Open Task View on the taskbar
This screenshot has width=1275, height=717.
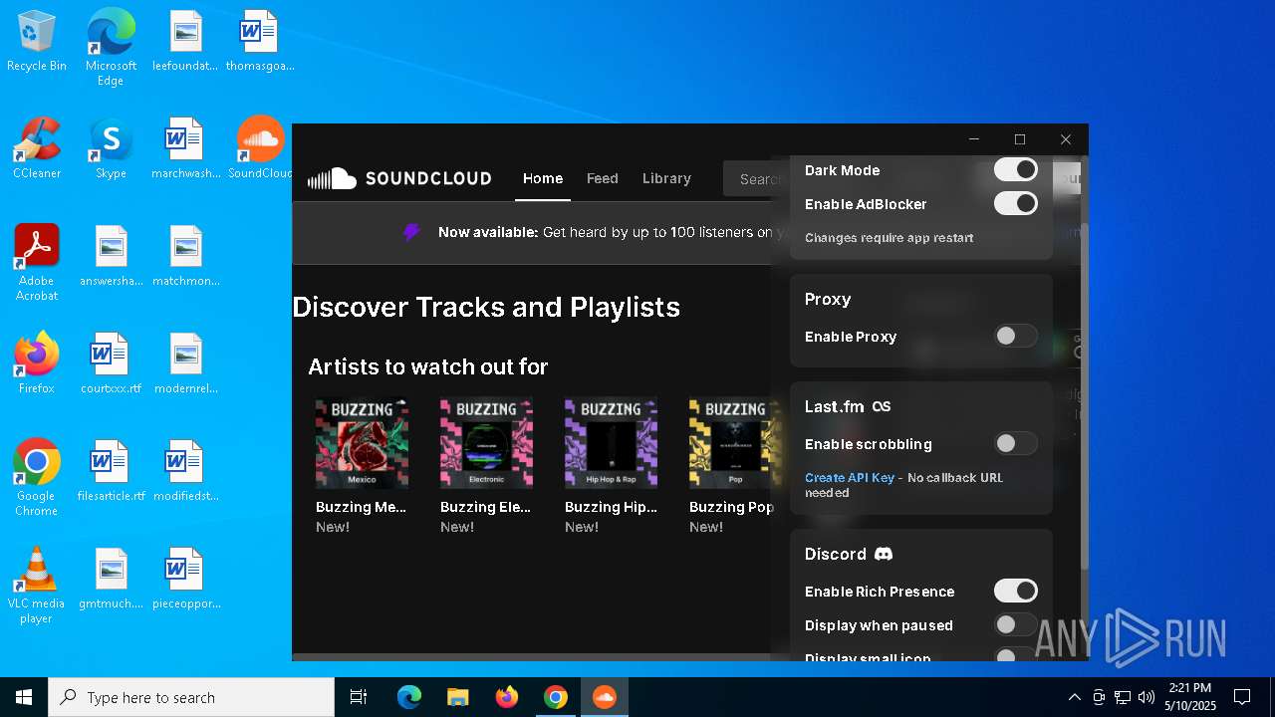pos(359,697)
